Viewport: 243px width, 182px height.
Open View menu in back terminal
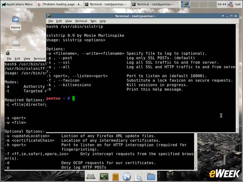point(27,59)
